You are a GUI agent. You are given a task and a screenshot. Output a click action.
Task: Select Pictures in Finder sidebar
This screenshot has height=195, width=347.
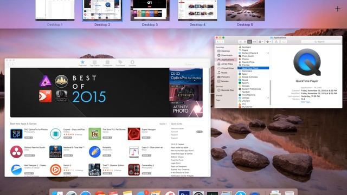(226, 77)
